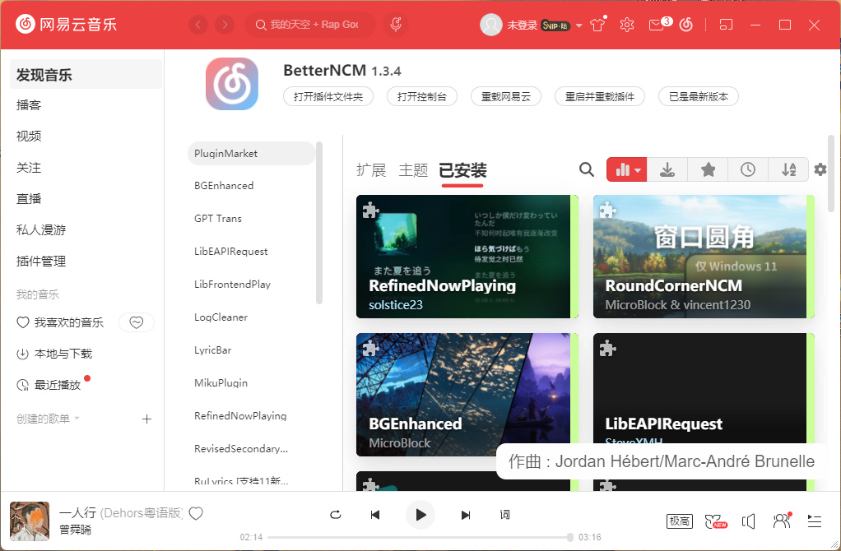Skip to next track
This screenshot has height=551, width=841.
click(x=466, y=515)
